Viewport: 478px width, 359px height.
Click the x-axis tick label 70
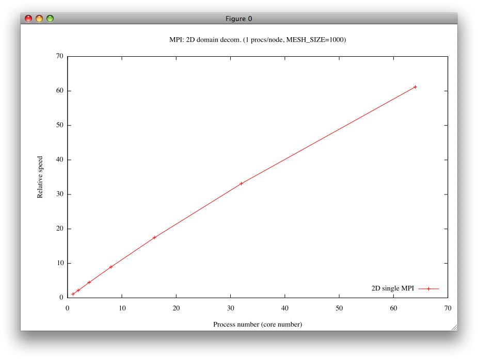tap(448, 307)
